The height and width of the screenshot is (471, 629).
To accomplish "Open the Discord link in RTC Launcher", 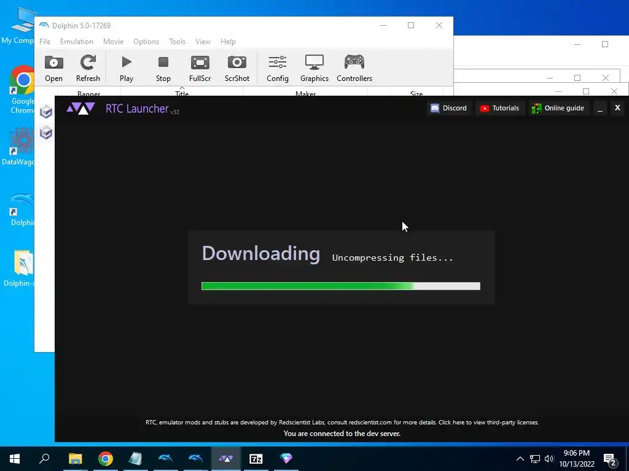I will [x=448, y=108].
